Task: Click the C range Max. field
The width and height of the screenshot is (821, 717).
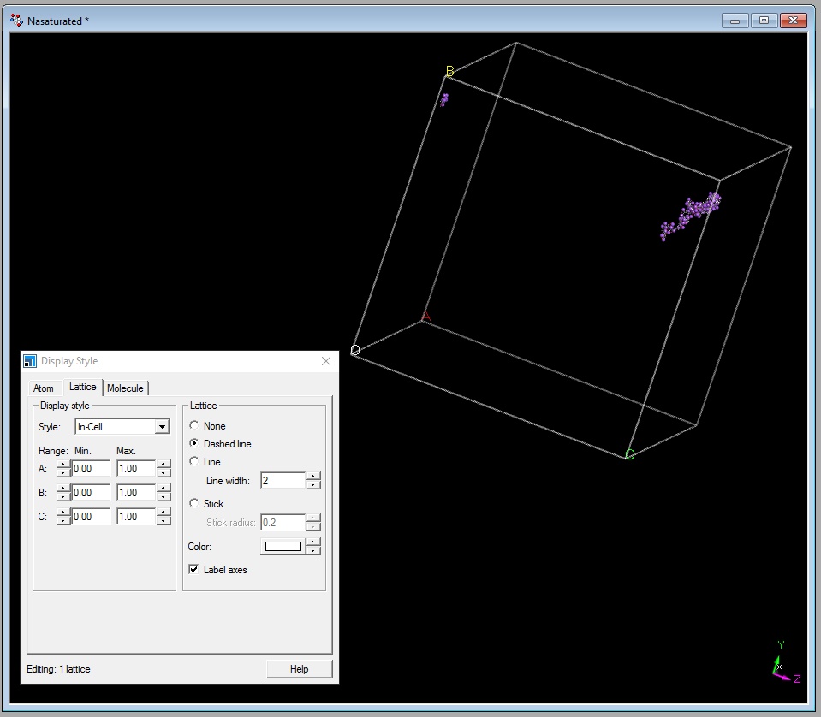Action: (136, 517)
